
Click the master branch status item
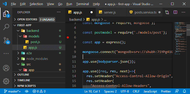coord(12,91)
